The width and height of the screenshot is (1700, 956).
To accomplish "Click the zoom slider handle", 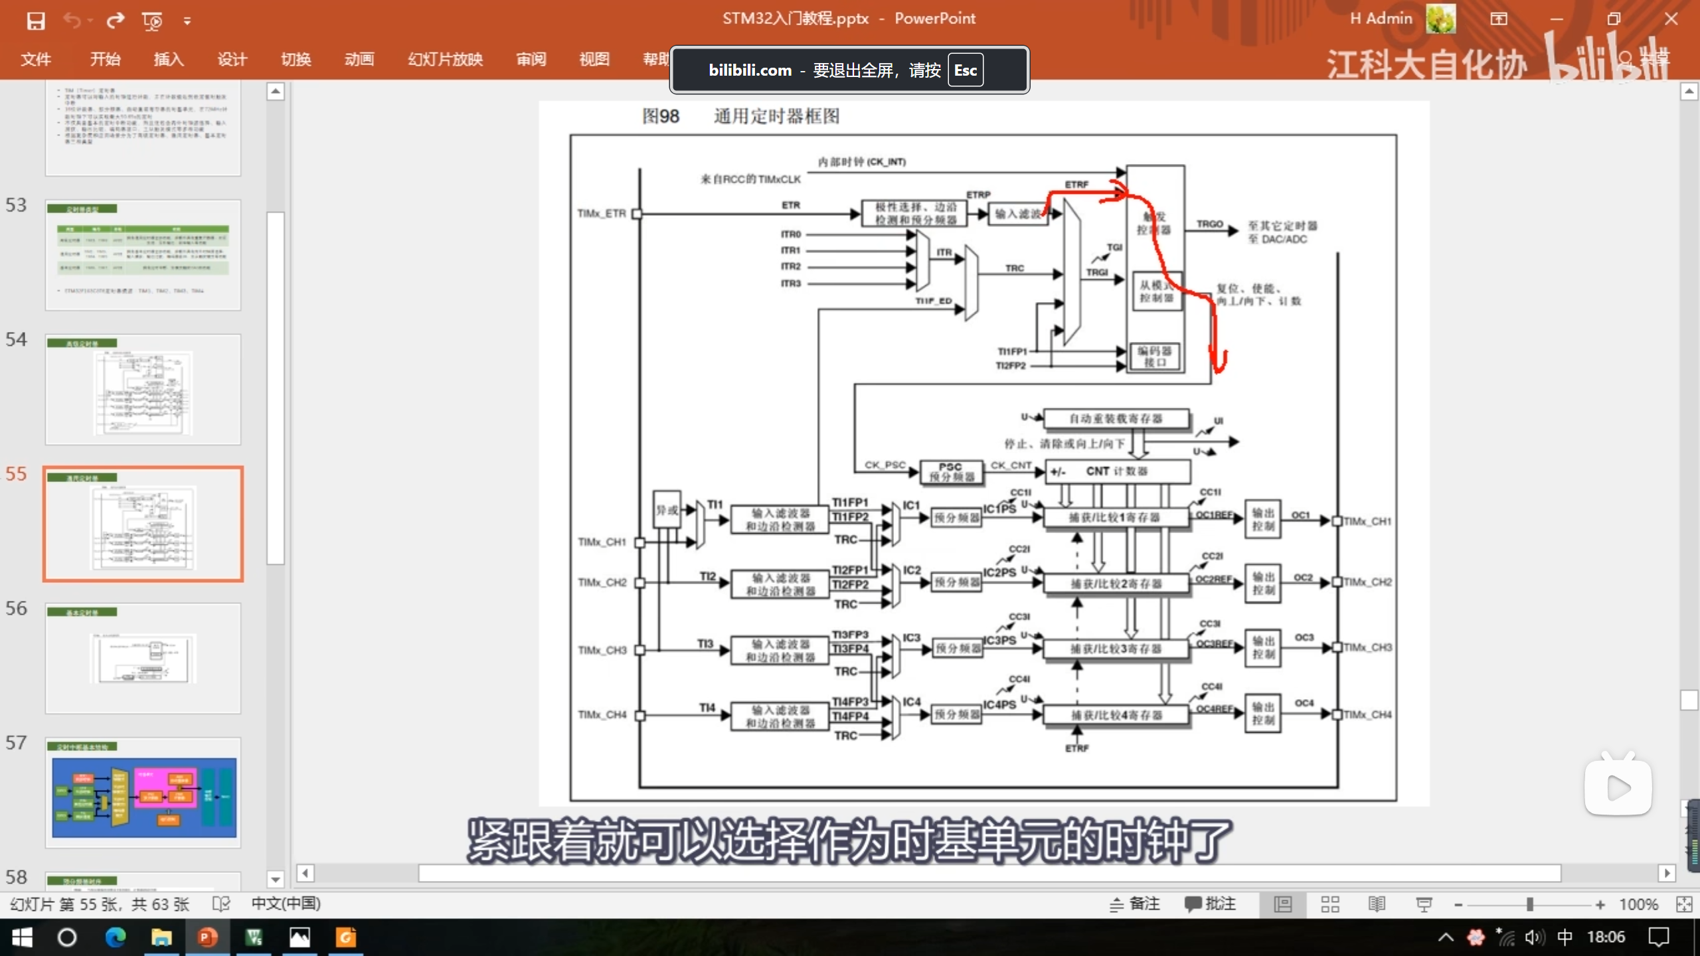I will point(1529,904).
